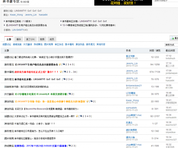Go to page 5 of 用户组公告 thread

point(73,64)
